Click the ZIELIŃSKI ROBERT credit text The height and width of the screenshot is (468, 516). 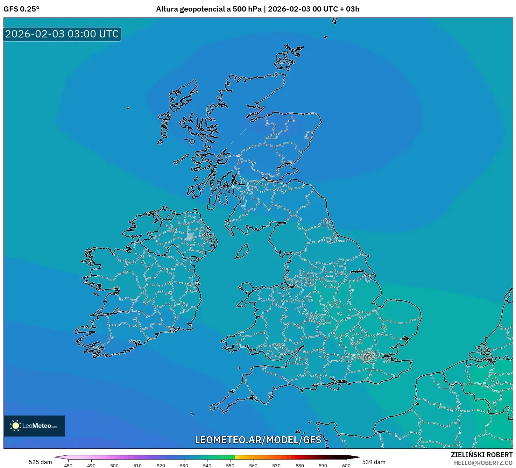482,455
